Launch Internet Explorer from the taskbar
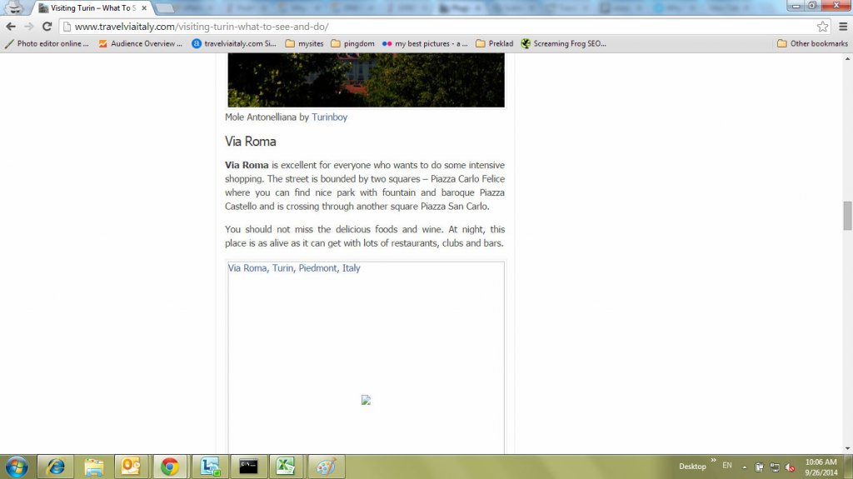The width and height of the screenshot is (853, 479). (x=56, y=467)
